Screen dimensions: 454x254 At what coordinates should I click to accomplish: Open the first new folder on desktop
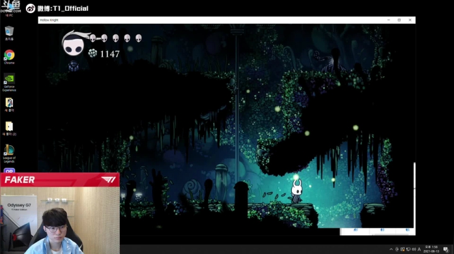9,105
